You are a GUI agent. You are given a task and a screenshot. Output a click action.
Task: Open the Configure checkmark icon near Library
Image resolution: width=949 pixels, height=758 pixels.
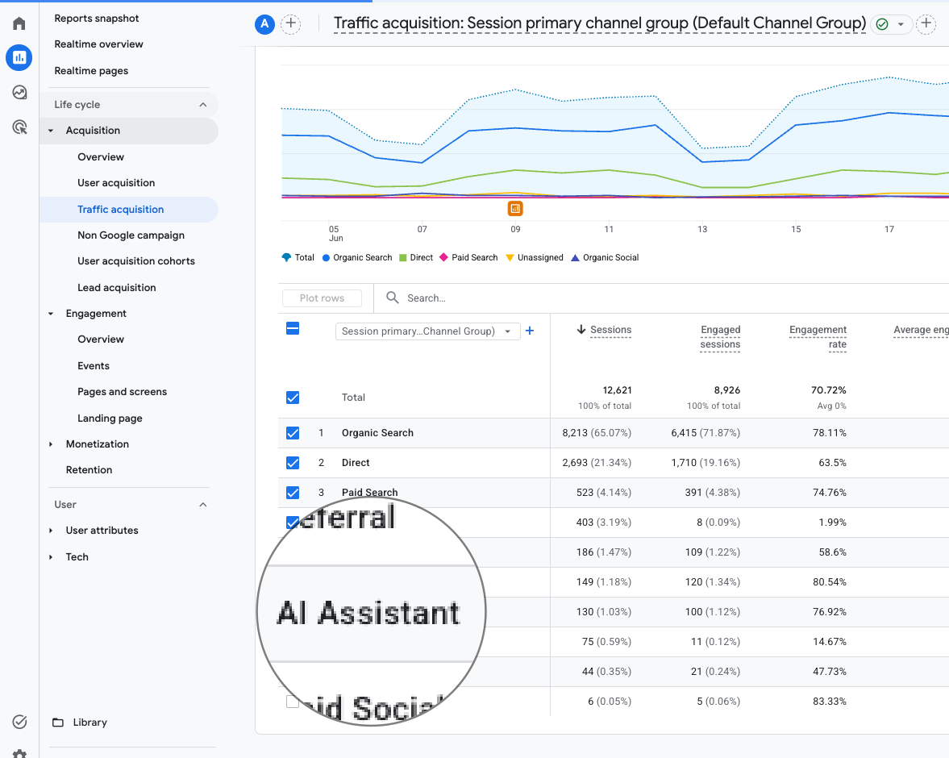point(19,722)
